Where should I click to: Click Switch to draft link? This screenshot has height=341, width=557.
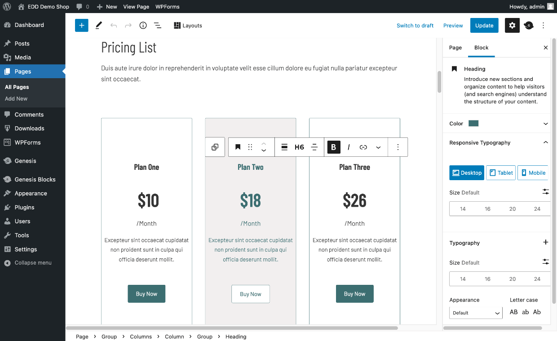coord(415,26)
